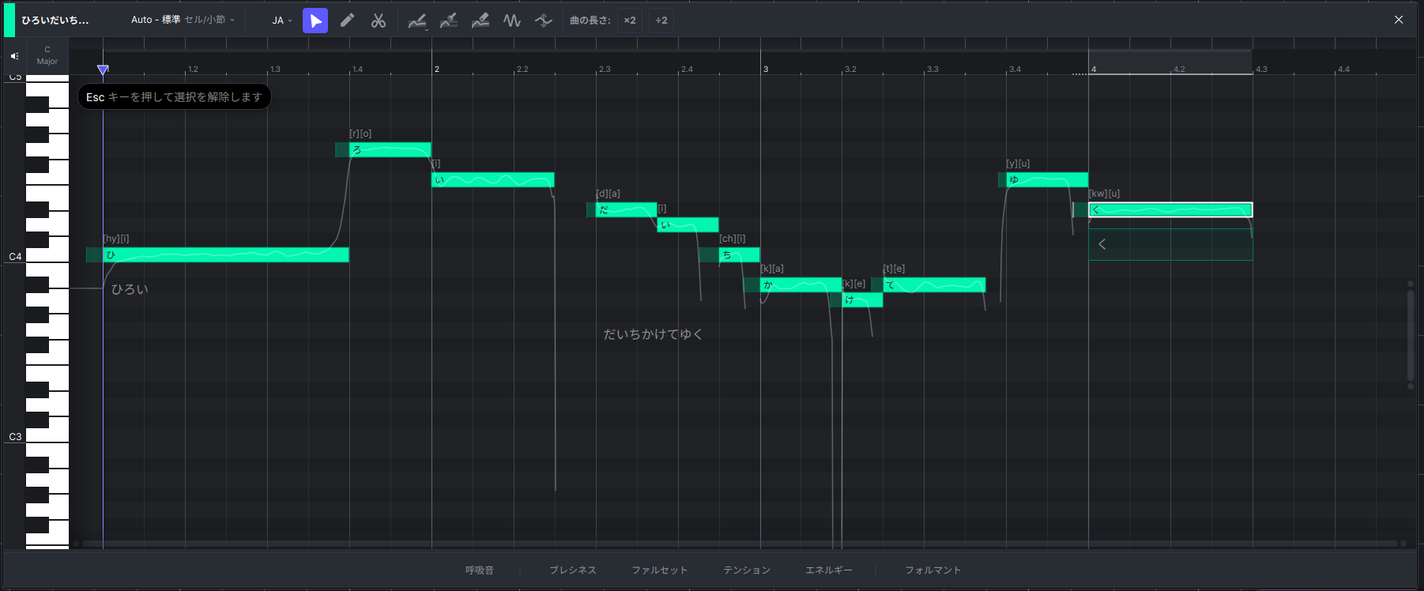
Task: Select the scissors split tool
Action: coord(379,21)
